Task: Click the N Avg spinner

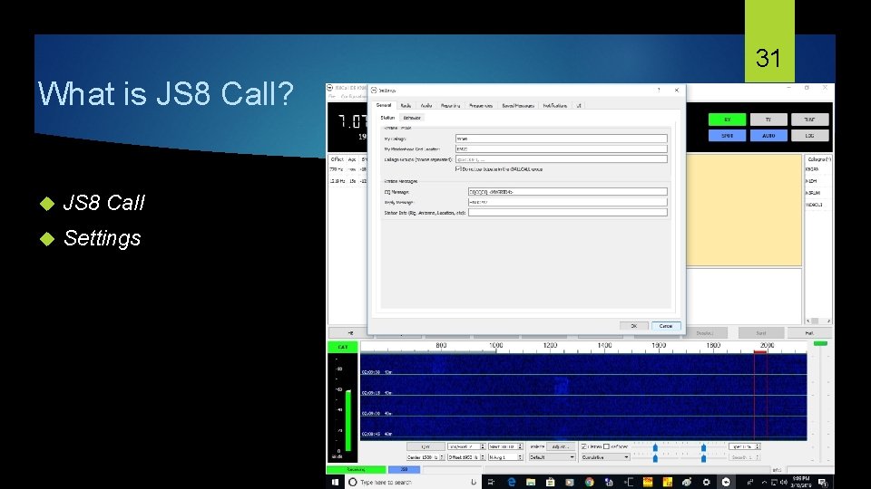Action: tap(505, 457)
